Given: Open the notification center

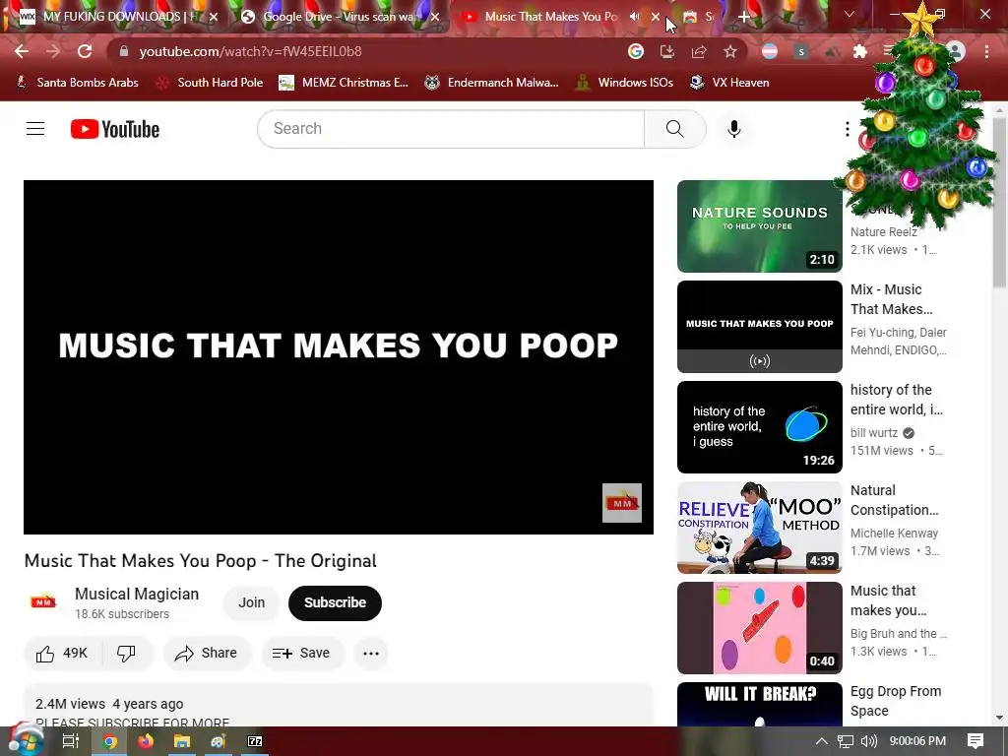Looking at the screenshot, I should (x=976, y=741).
